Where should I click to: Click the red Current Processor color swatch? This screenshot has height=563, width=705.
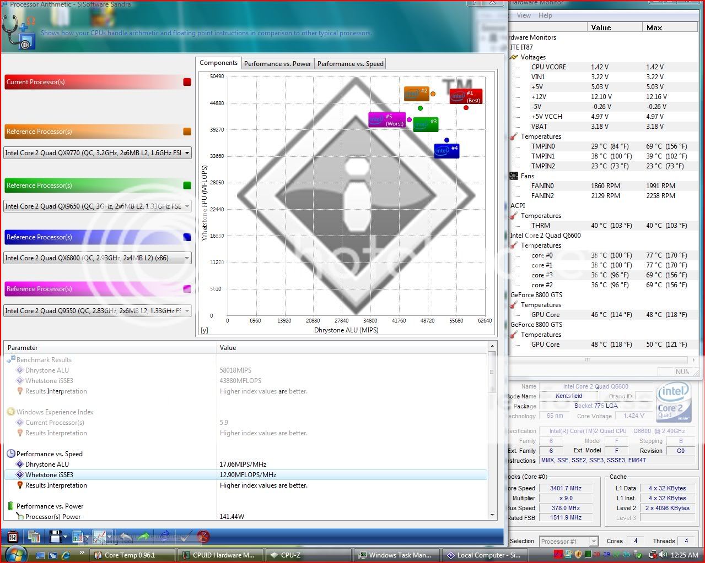coord(187,82)
